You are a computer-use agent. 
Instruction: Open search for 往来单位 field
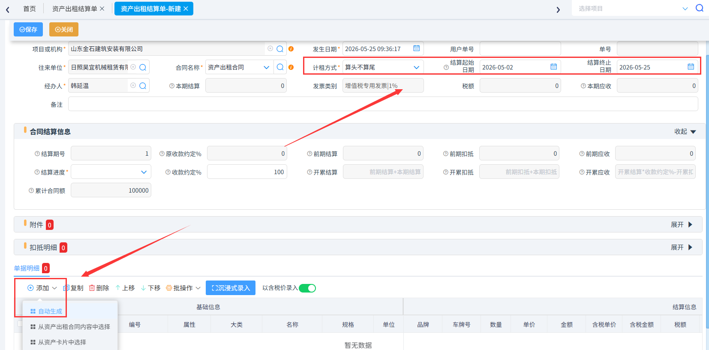(143, 67)
